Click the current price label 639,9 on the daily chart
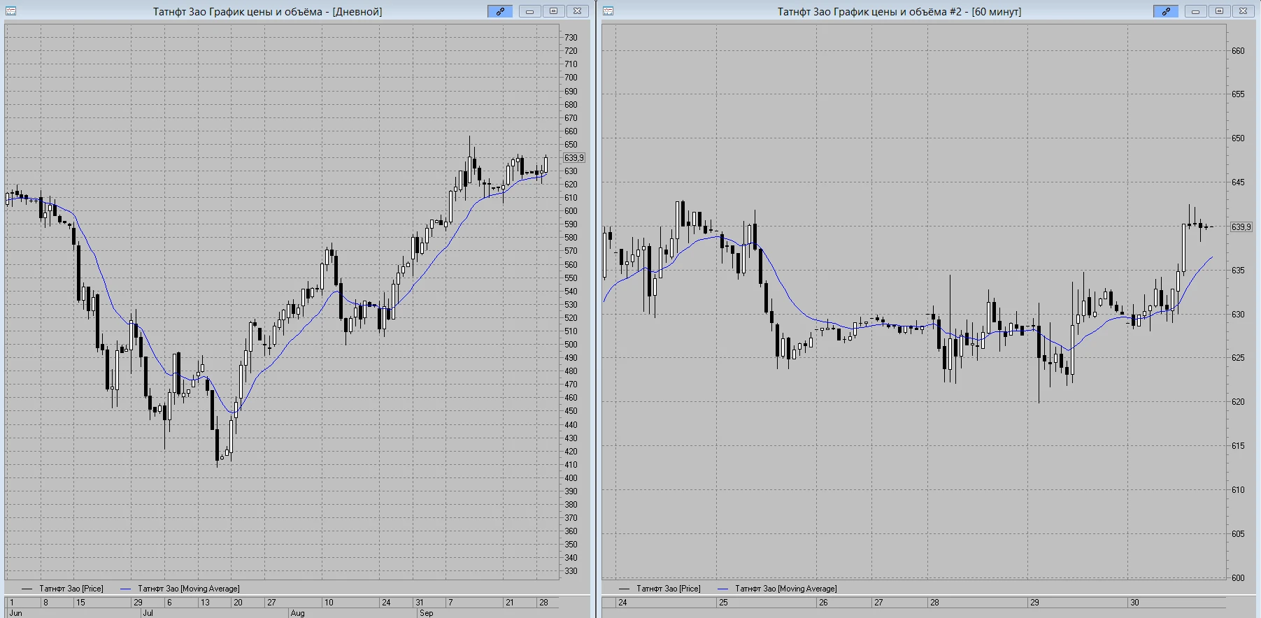Viewport: 1261px width, 618px height. click(x=574, y=158)
